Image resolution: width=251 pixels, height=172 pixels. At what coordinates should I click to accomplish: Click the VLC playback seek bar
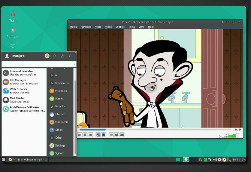click(x=155, y=129)
